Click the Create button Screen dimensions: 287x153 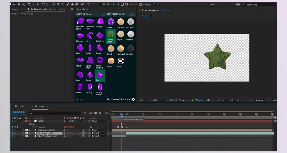(115, 99)
